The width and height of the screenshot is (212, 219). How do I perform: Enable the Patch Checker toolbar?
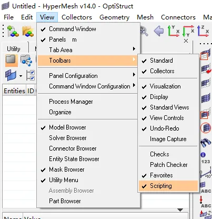[168, 165]
